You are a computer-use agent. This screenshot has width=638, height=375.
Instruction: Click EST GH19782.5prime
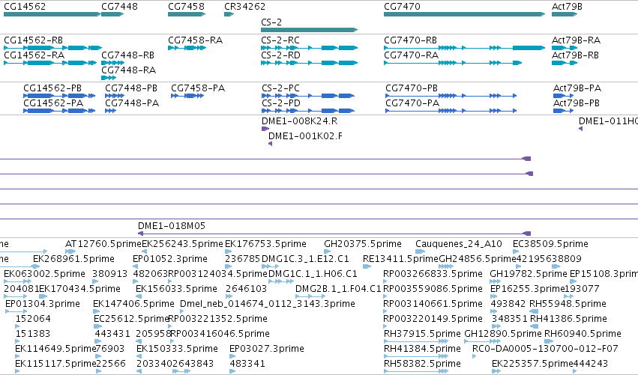click(x=496, y=281)
